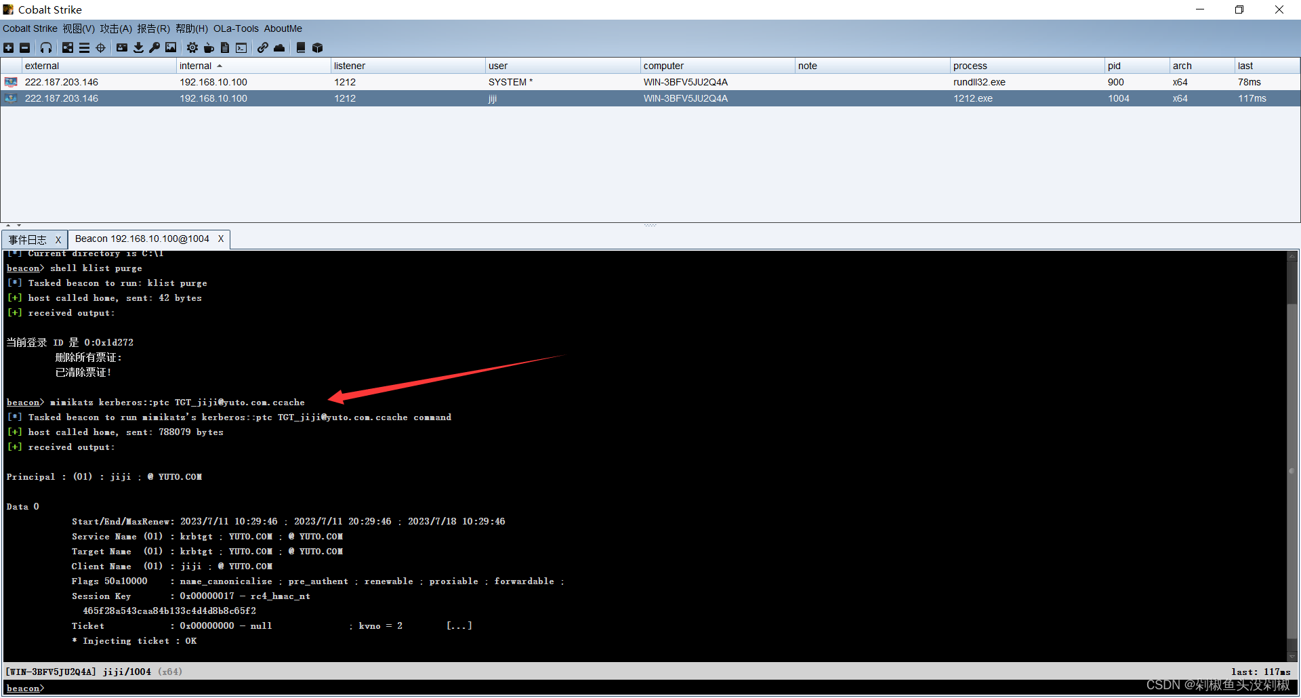Click the 78ms last check-in cell
Screen dimensions: 1301x698
(x=1267, y=82)
